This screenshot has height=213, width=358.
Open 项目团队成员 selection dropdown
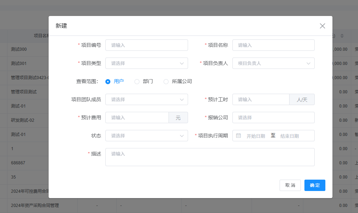point(147,99)
